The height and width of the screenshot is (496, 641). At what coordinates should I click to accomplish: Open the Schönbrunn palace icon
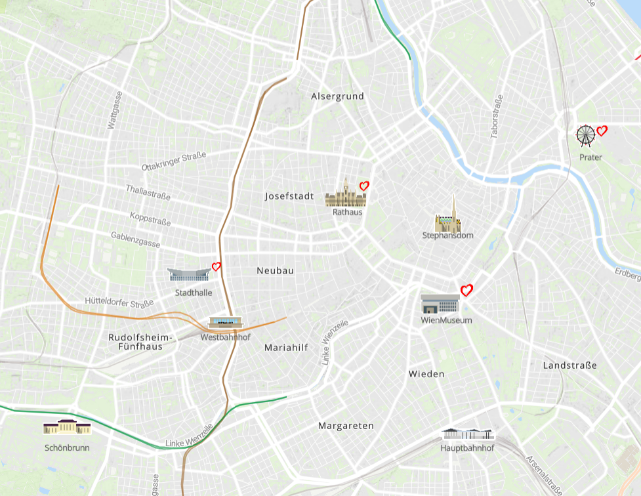(x=67, y=427)
